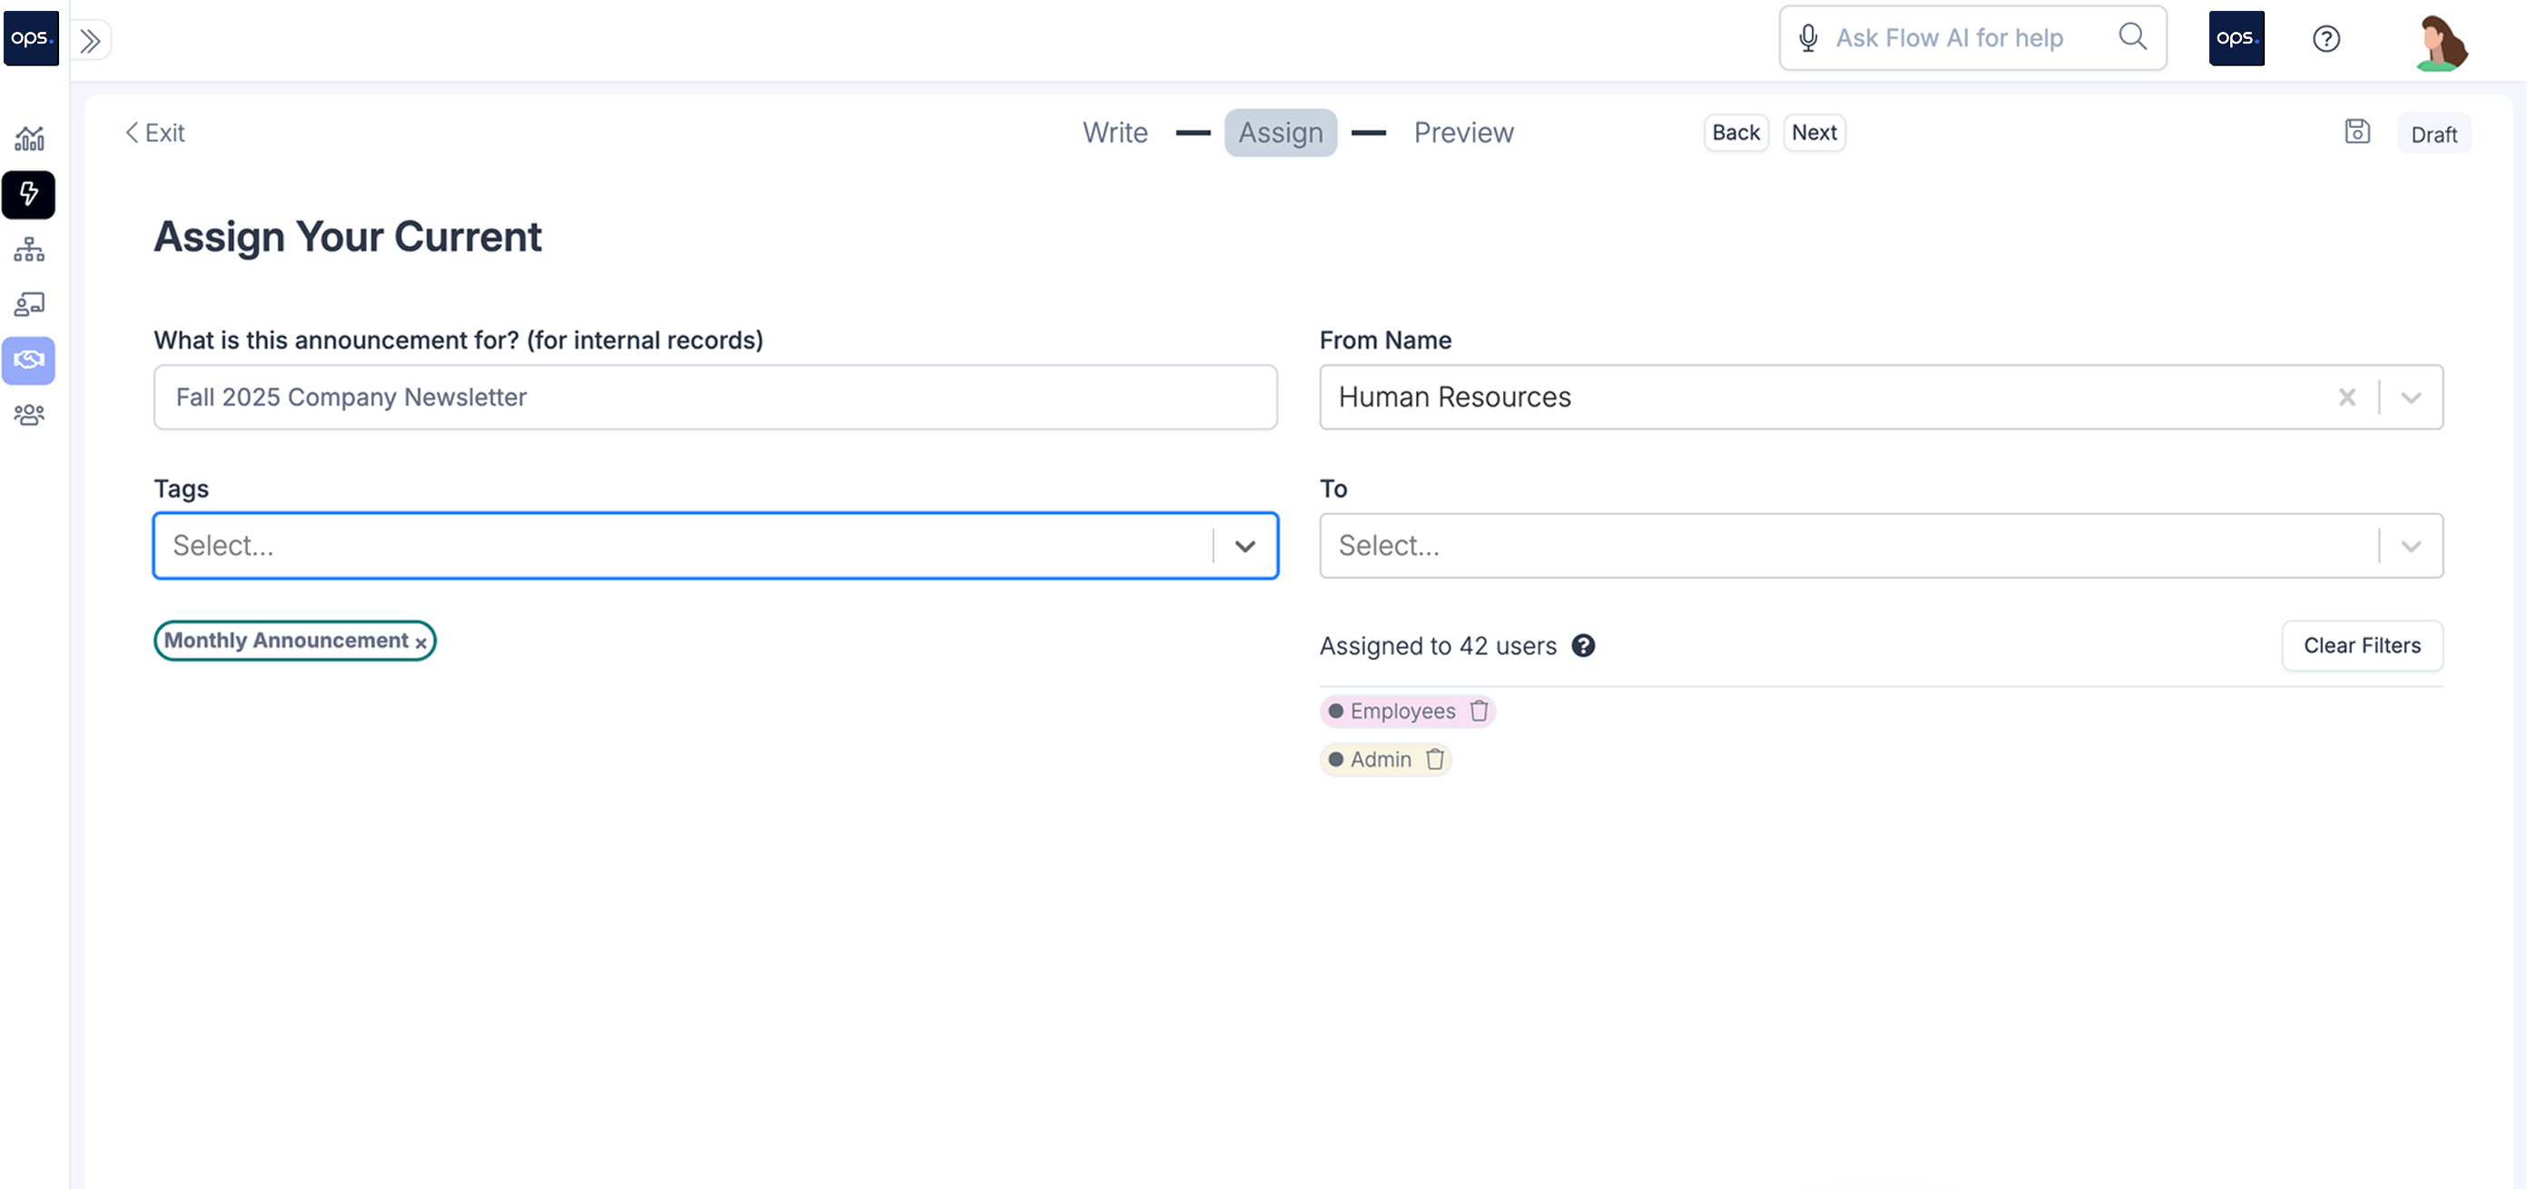Click the lightning bolt sidebar icon
2527x1189 pixels.
click(28, 194)
